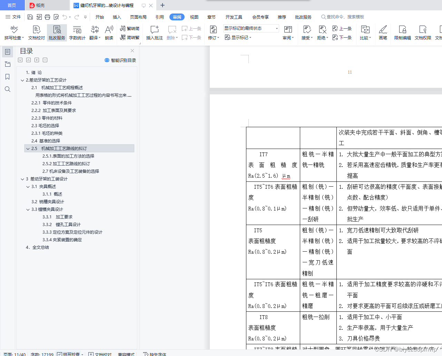Run 文档校对 document proofreading

[x=37, y=33]
